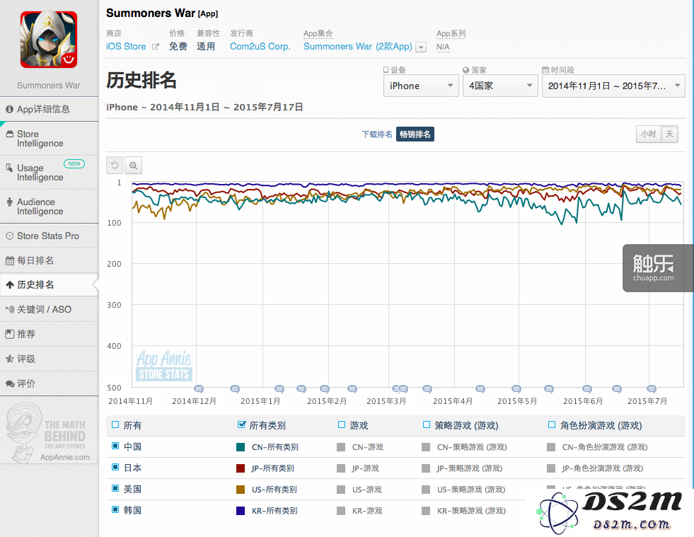Viewport: 694px width, 537px height.
Task: Open App详细信息 info icon in sidebar
Action: coord(9,109)
